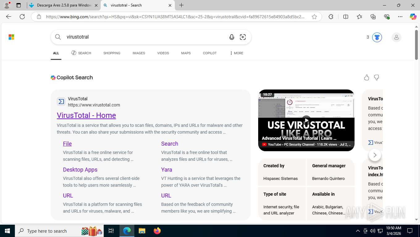Expand the MORE search options menu
The height and width of the screenshot is (237, 420).
click(x=236, y=53)
